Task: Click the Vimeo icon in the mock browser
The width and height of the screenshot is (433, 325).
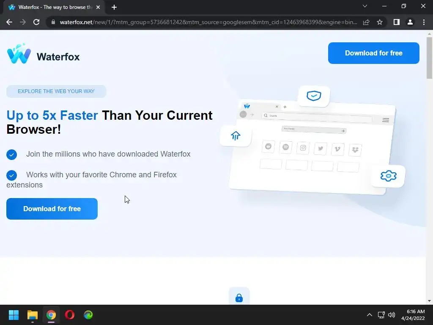Action: coord(337,149)
